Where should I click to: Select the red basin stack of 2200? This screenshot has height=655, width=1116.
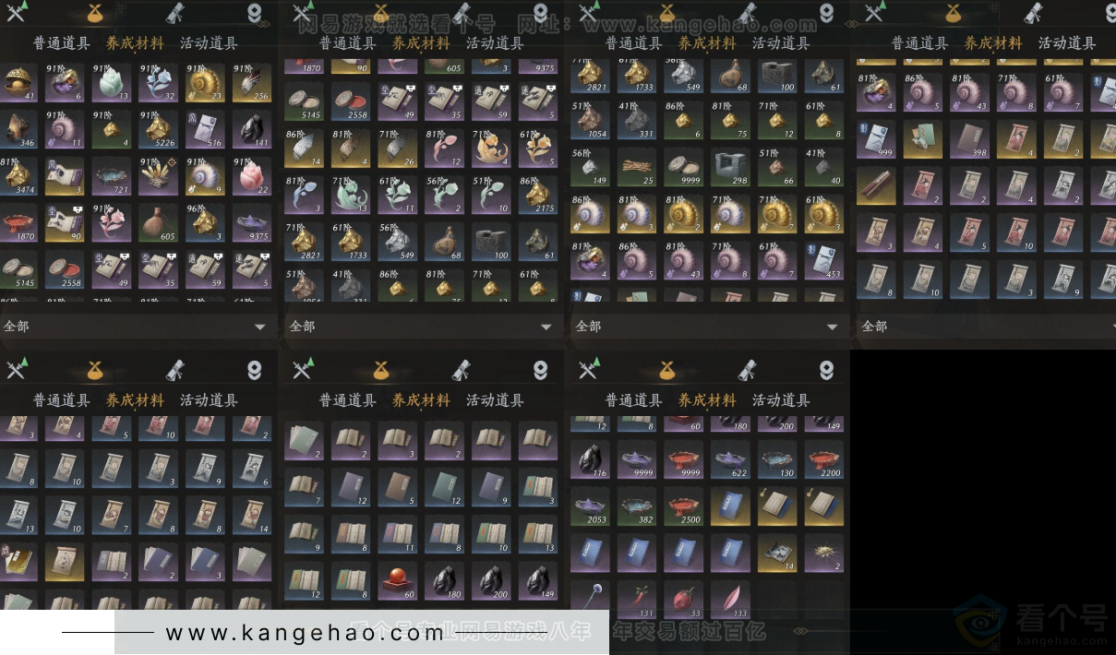point(824,458)
